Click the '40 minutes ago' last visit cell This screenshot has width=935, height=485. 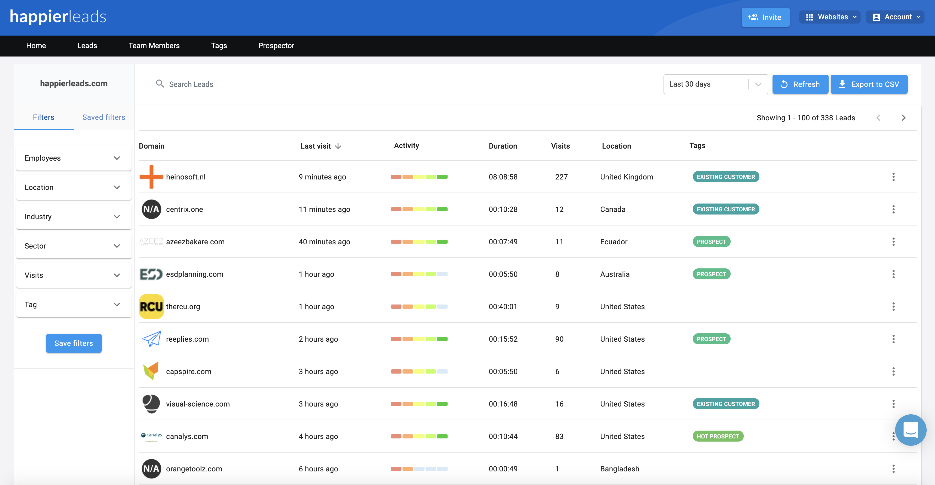324,242
